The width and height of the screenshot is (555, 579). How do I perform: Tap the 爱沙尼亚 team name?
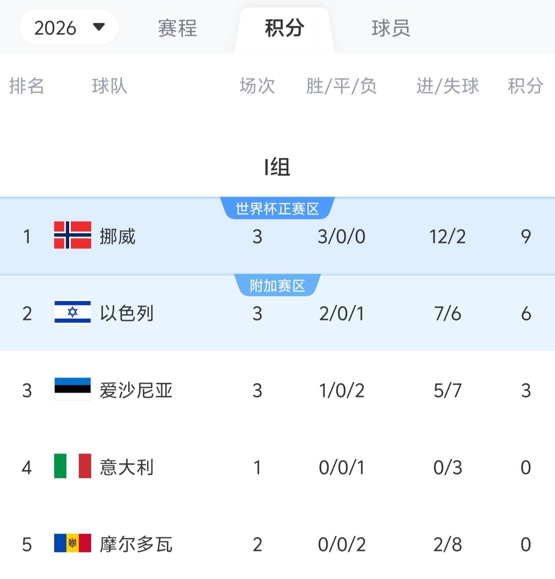click(x=136, y=391)
